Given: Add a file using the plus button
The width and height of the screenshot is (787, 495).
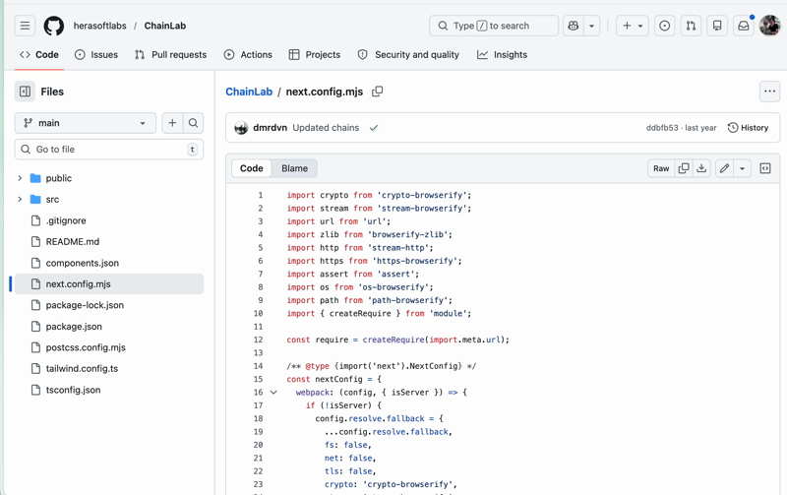Looking at the screenshot, I should (x=172, y=123).
